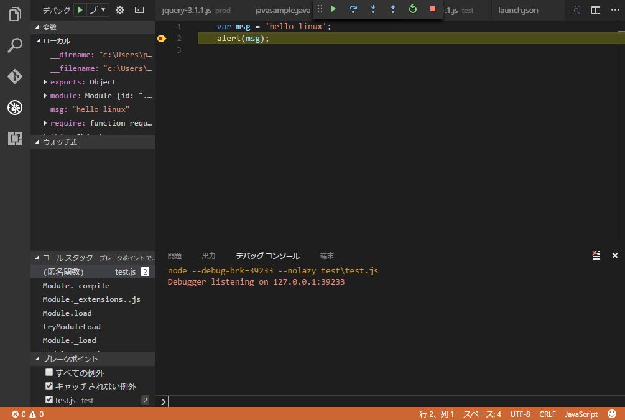Uncheck the キャッチされない例外 checkbox
The image size is (625, 420).
pos(49,386)
